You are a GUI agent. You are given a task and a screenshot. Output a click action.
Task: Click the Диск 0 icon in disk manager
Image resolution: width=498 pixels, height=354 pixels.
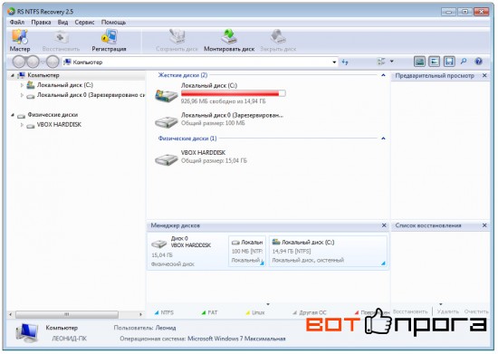(x=158, y=244)
